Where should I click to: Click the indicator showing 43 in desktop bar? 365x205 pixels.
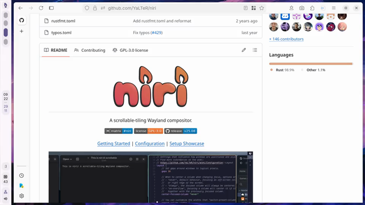(x=6, y=179)
